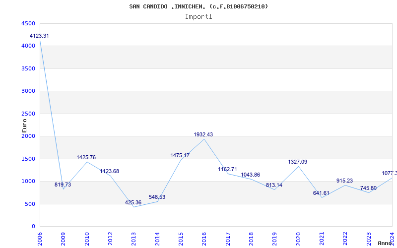Select the 2000 y-axis tick label
This screenshot has height=248, width=397.
tap(28, 136)
